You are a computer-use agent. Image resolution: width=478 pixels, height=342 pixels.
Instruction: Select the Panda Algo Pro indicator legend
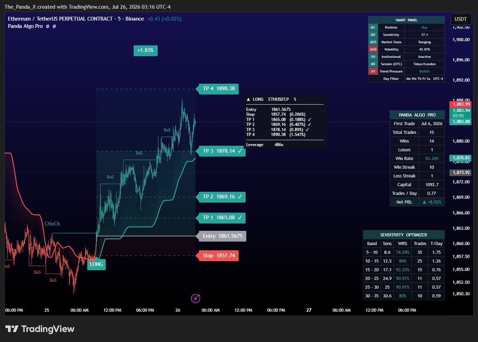point(25,26)
